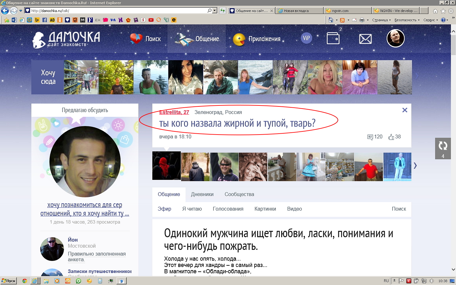Viewport: 456px width, 285px height.
Task: Expand the command bar overflow chevron
Action: [x=453, y=18]
